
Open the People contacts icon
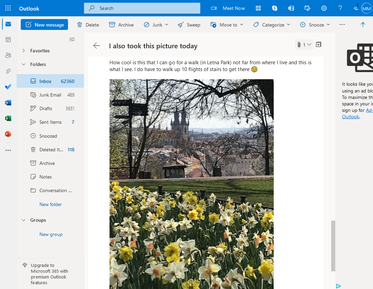click(x=8, y=55)
